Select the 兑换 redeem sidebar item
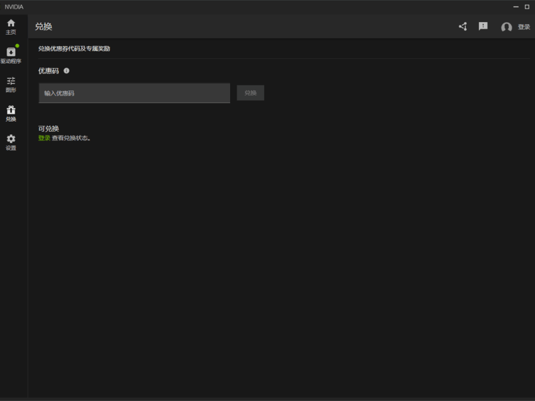The width and height of the screenshot is (535, 401). (11, 114)
